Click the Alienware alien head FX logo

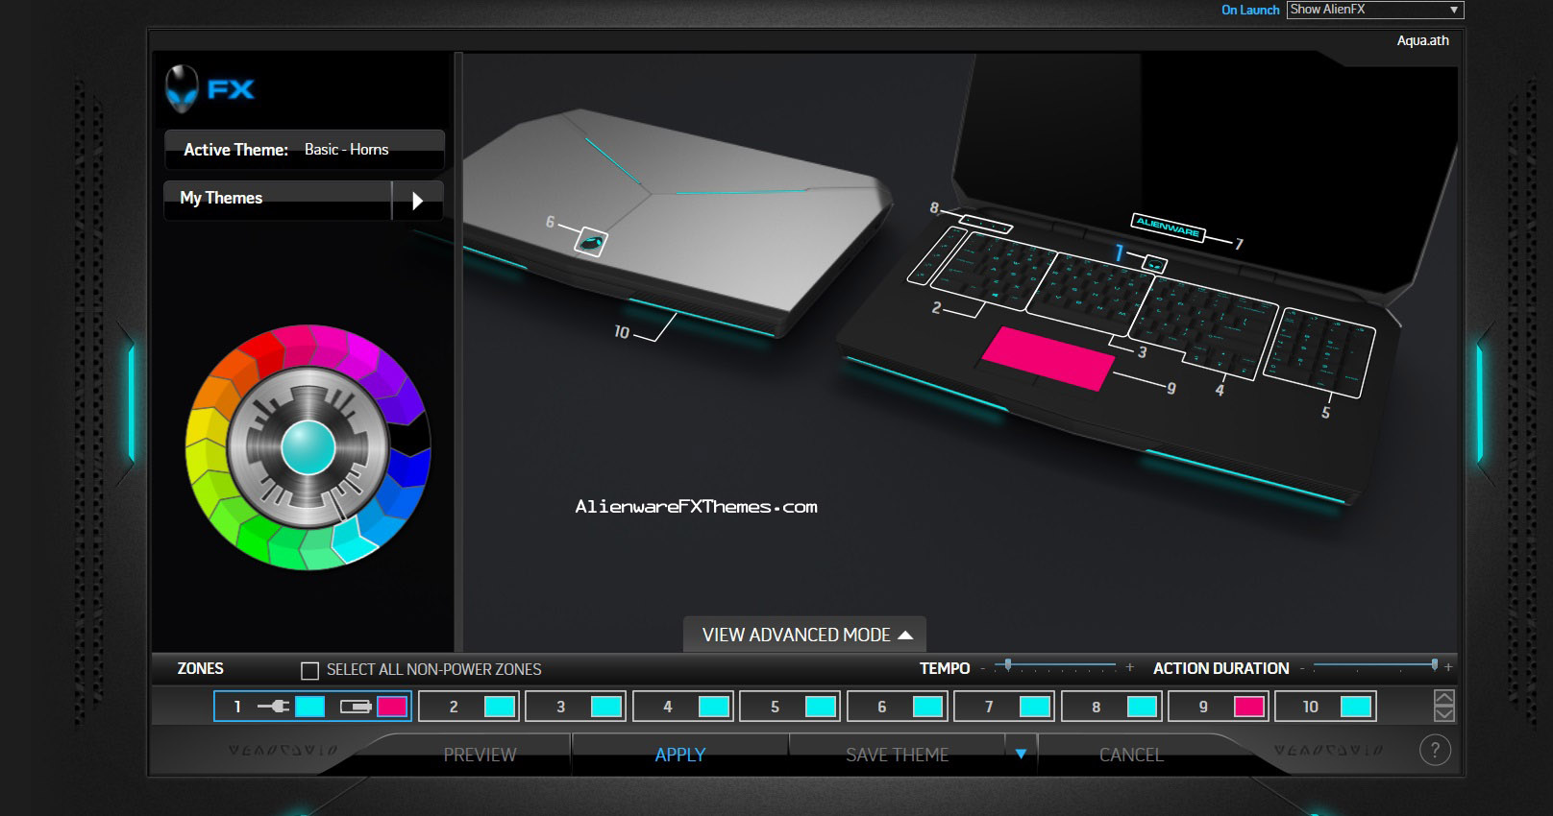pyautogui.click(x=210, y=89)
